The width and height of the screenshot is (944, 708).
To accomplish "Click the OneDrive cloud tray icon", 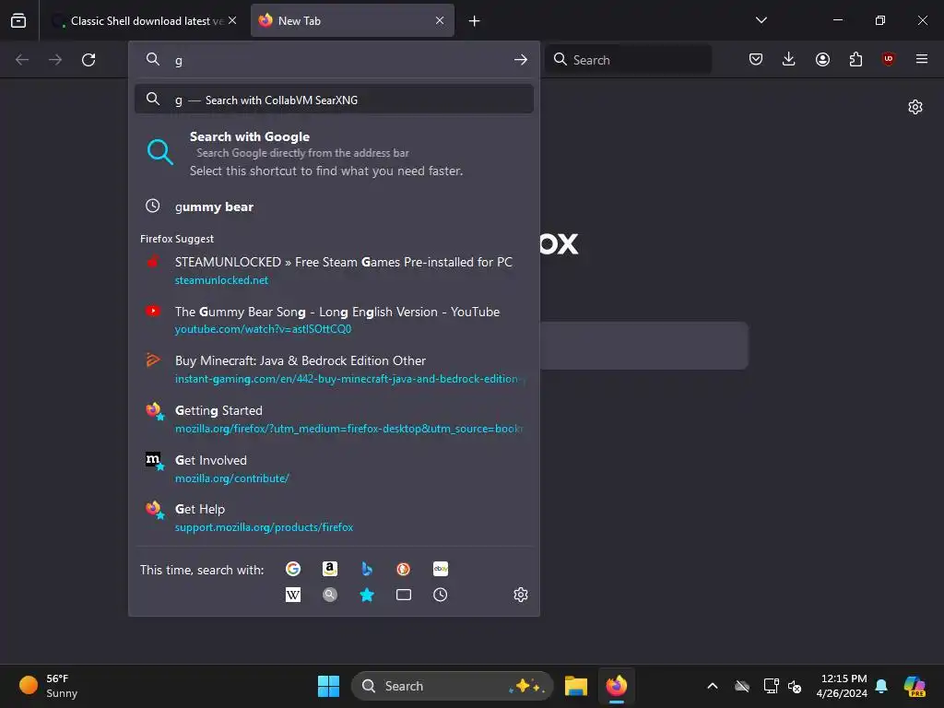I will click(742, 686).
